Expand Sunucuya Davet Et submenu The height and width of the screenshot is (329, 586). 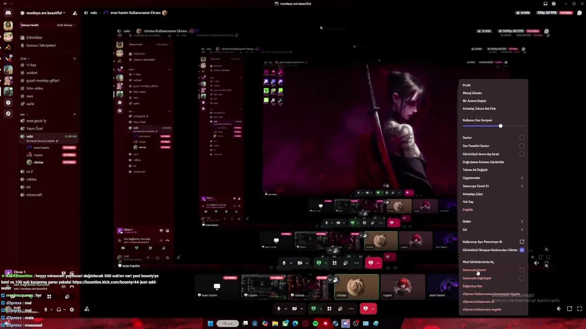pyautogui.click(x=521, y=186)
